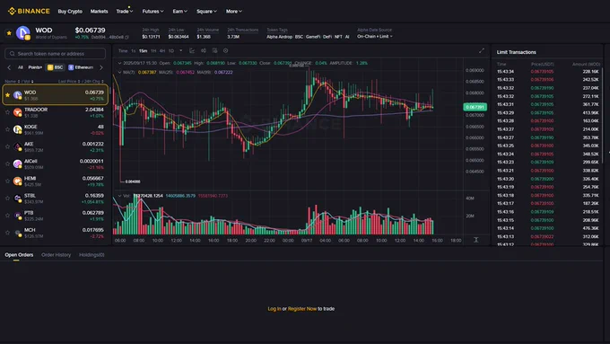Favorite the HEMI row star
Viewport: 610px width, 344px height.
7,181
